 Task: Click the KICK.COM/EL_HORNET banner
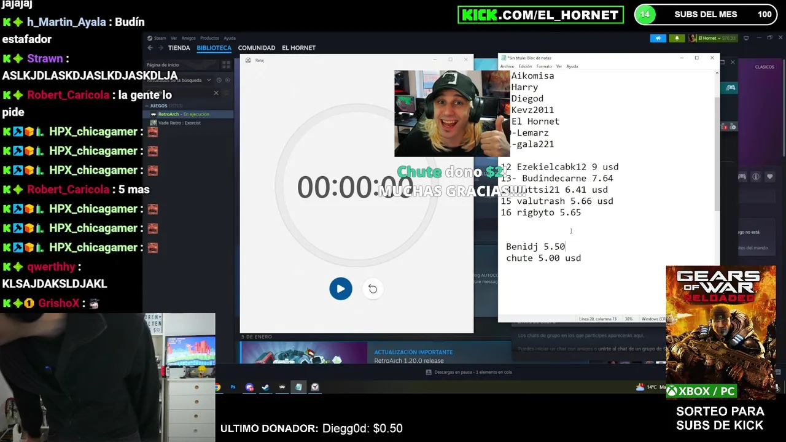pos(540,15)
